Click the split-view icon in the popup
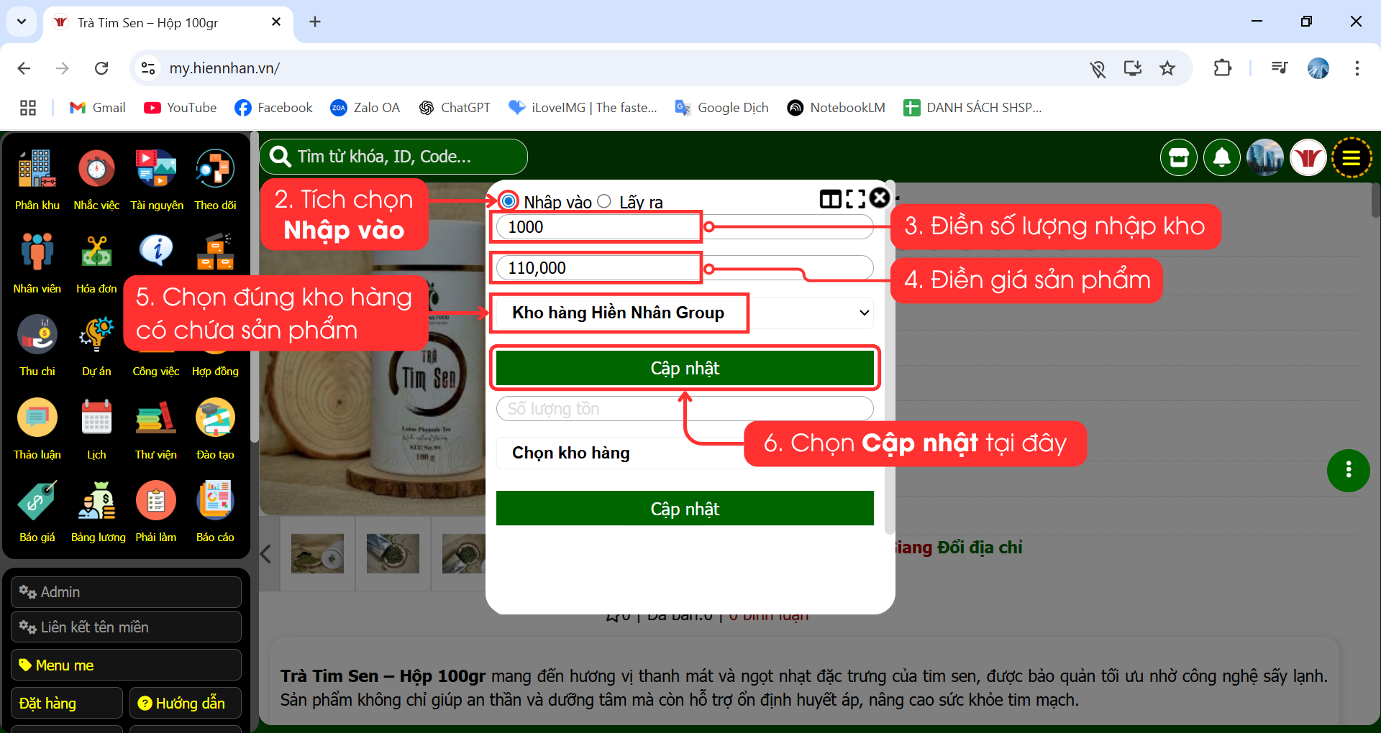Image resolution: width=1381 pixels, height=733 pixels. (831, 199)
